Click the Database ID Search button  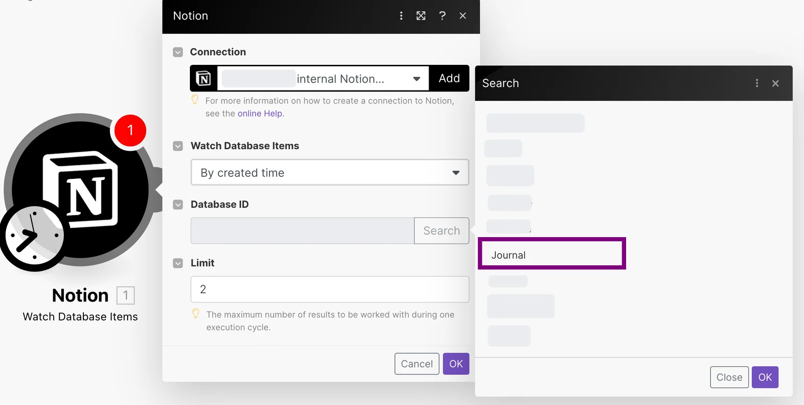[442, 231]
